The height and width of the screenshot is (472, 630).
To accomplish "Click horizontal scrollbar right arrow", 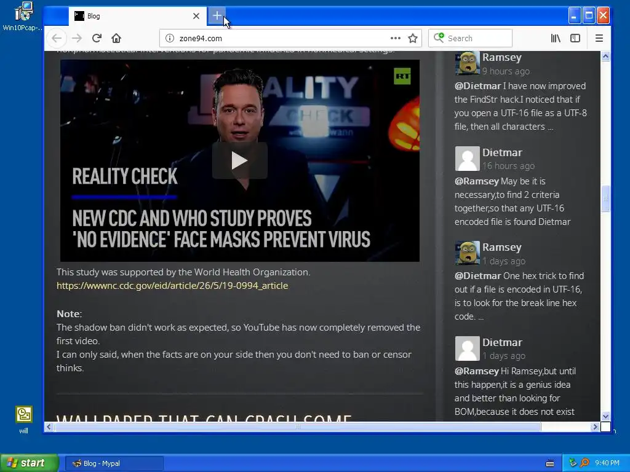I will (595, 427).
